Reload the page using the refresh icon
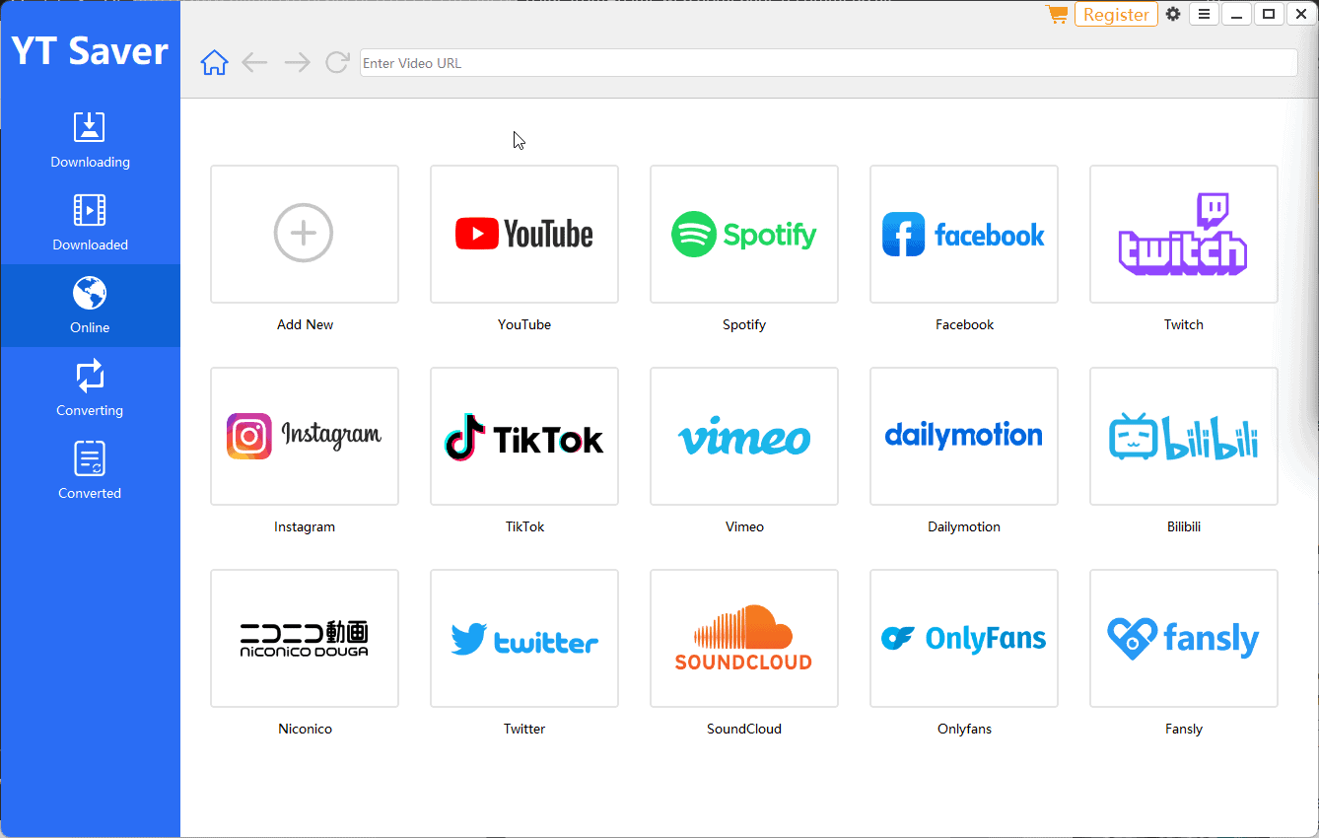1319x838 pixels. click(337, 62)
